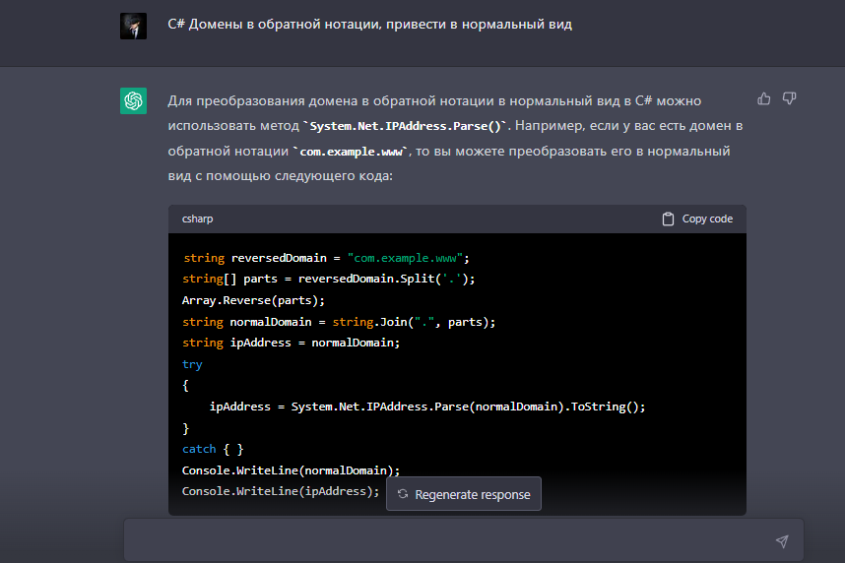Click the thumbs down feedback icon
The height and width of the screenshot is (563, 845).
[x=789, y=98]
